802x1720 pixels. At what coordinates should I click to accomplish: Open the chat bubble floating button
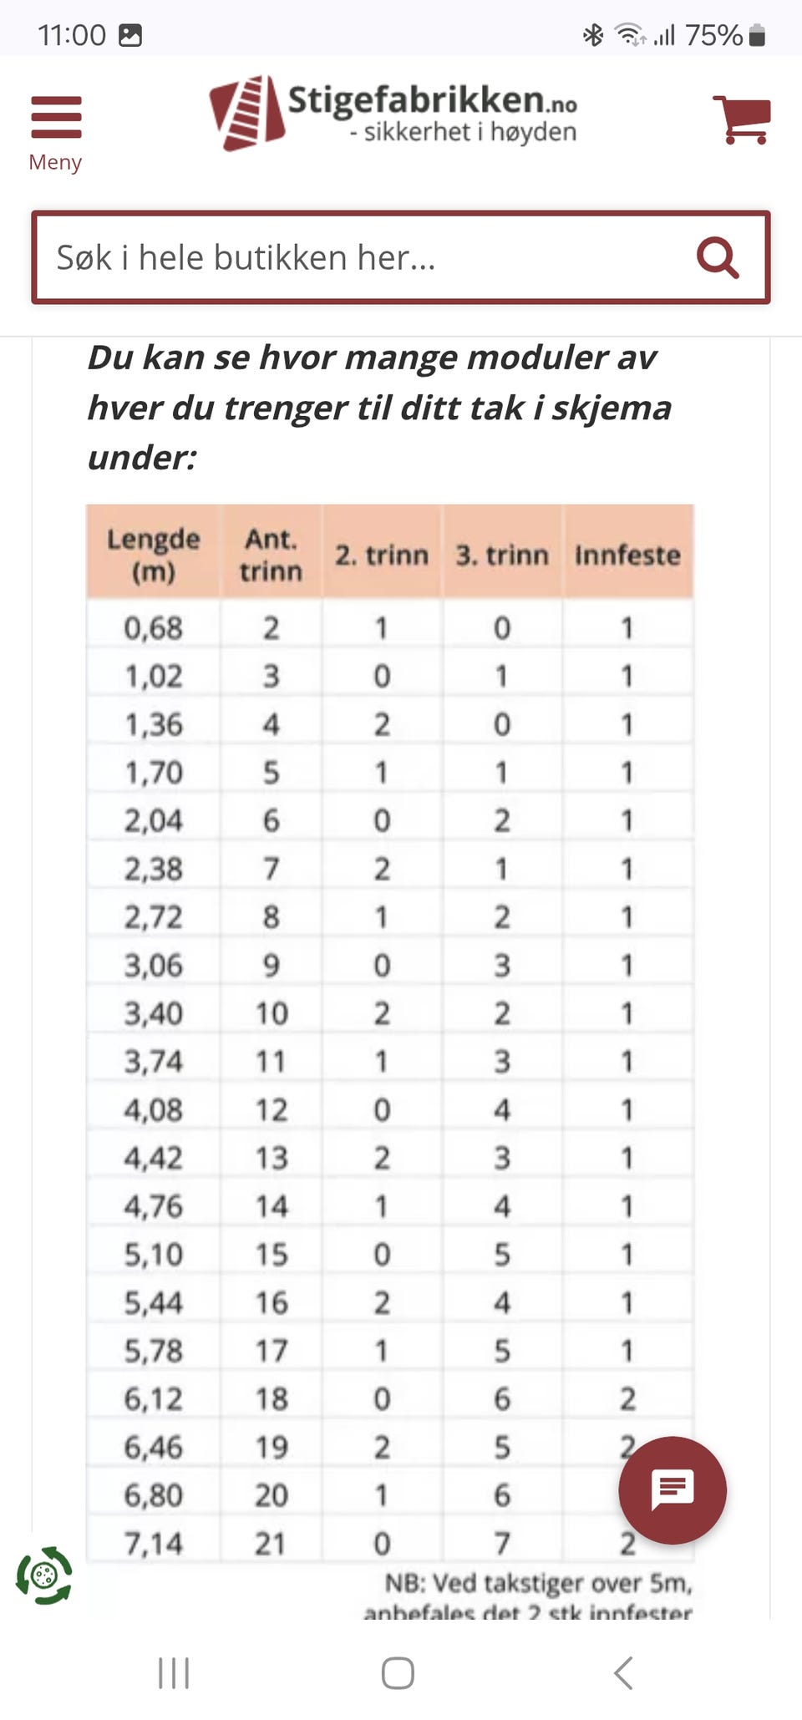click(x=673, y=1489)
